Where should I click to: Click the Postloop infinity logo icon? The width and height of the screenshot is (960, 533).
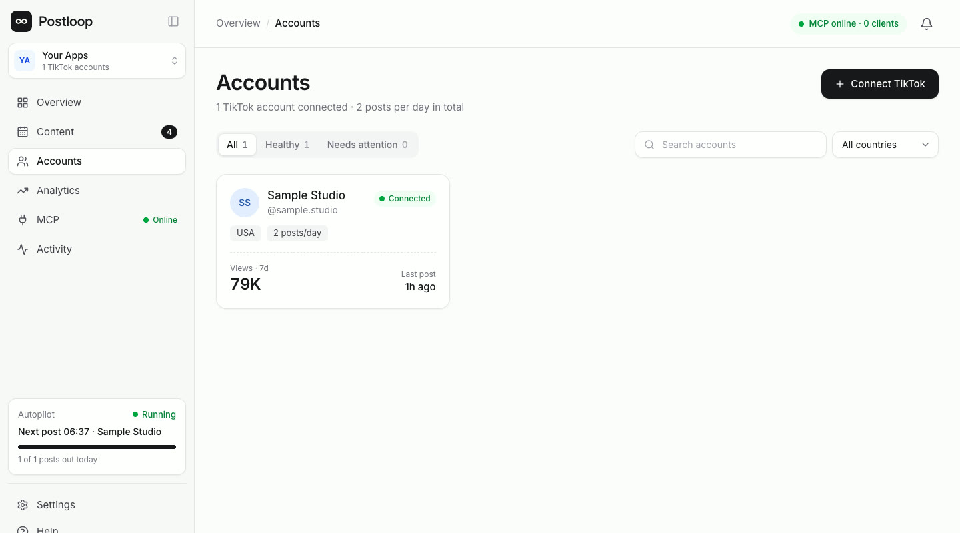tap(21, 21)
